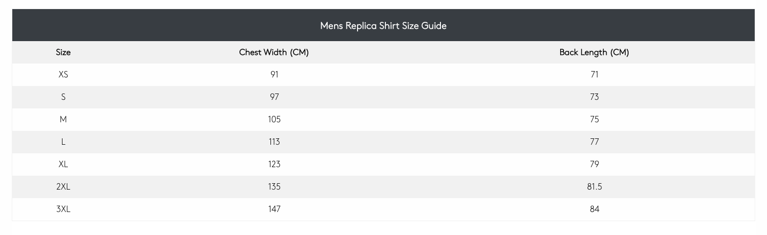Select the Back Length (CM) column header

594,52
